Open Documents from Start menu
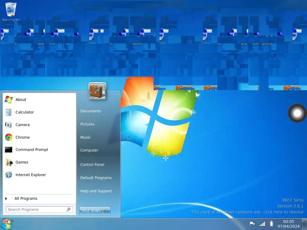 tap(91, 111)
